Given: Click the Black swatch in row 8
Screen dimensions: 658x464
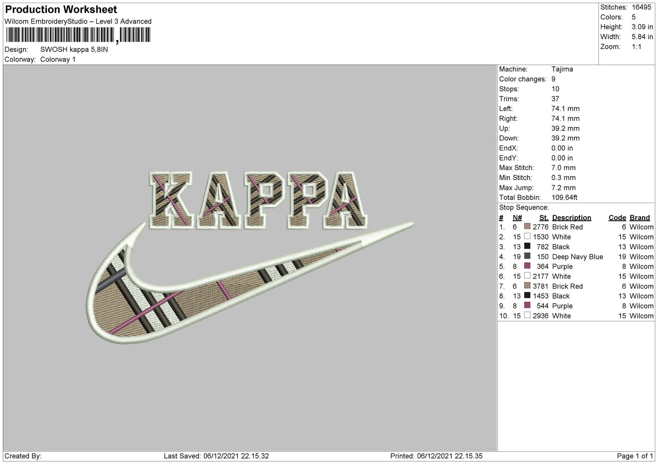Looking at the screenshot, I should [x=527, y=296].
